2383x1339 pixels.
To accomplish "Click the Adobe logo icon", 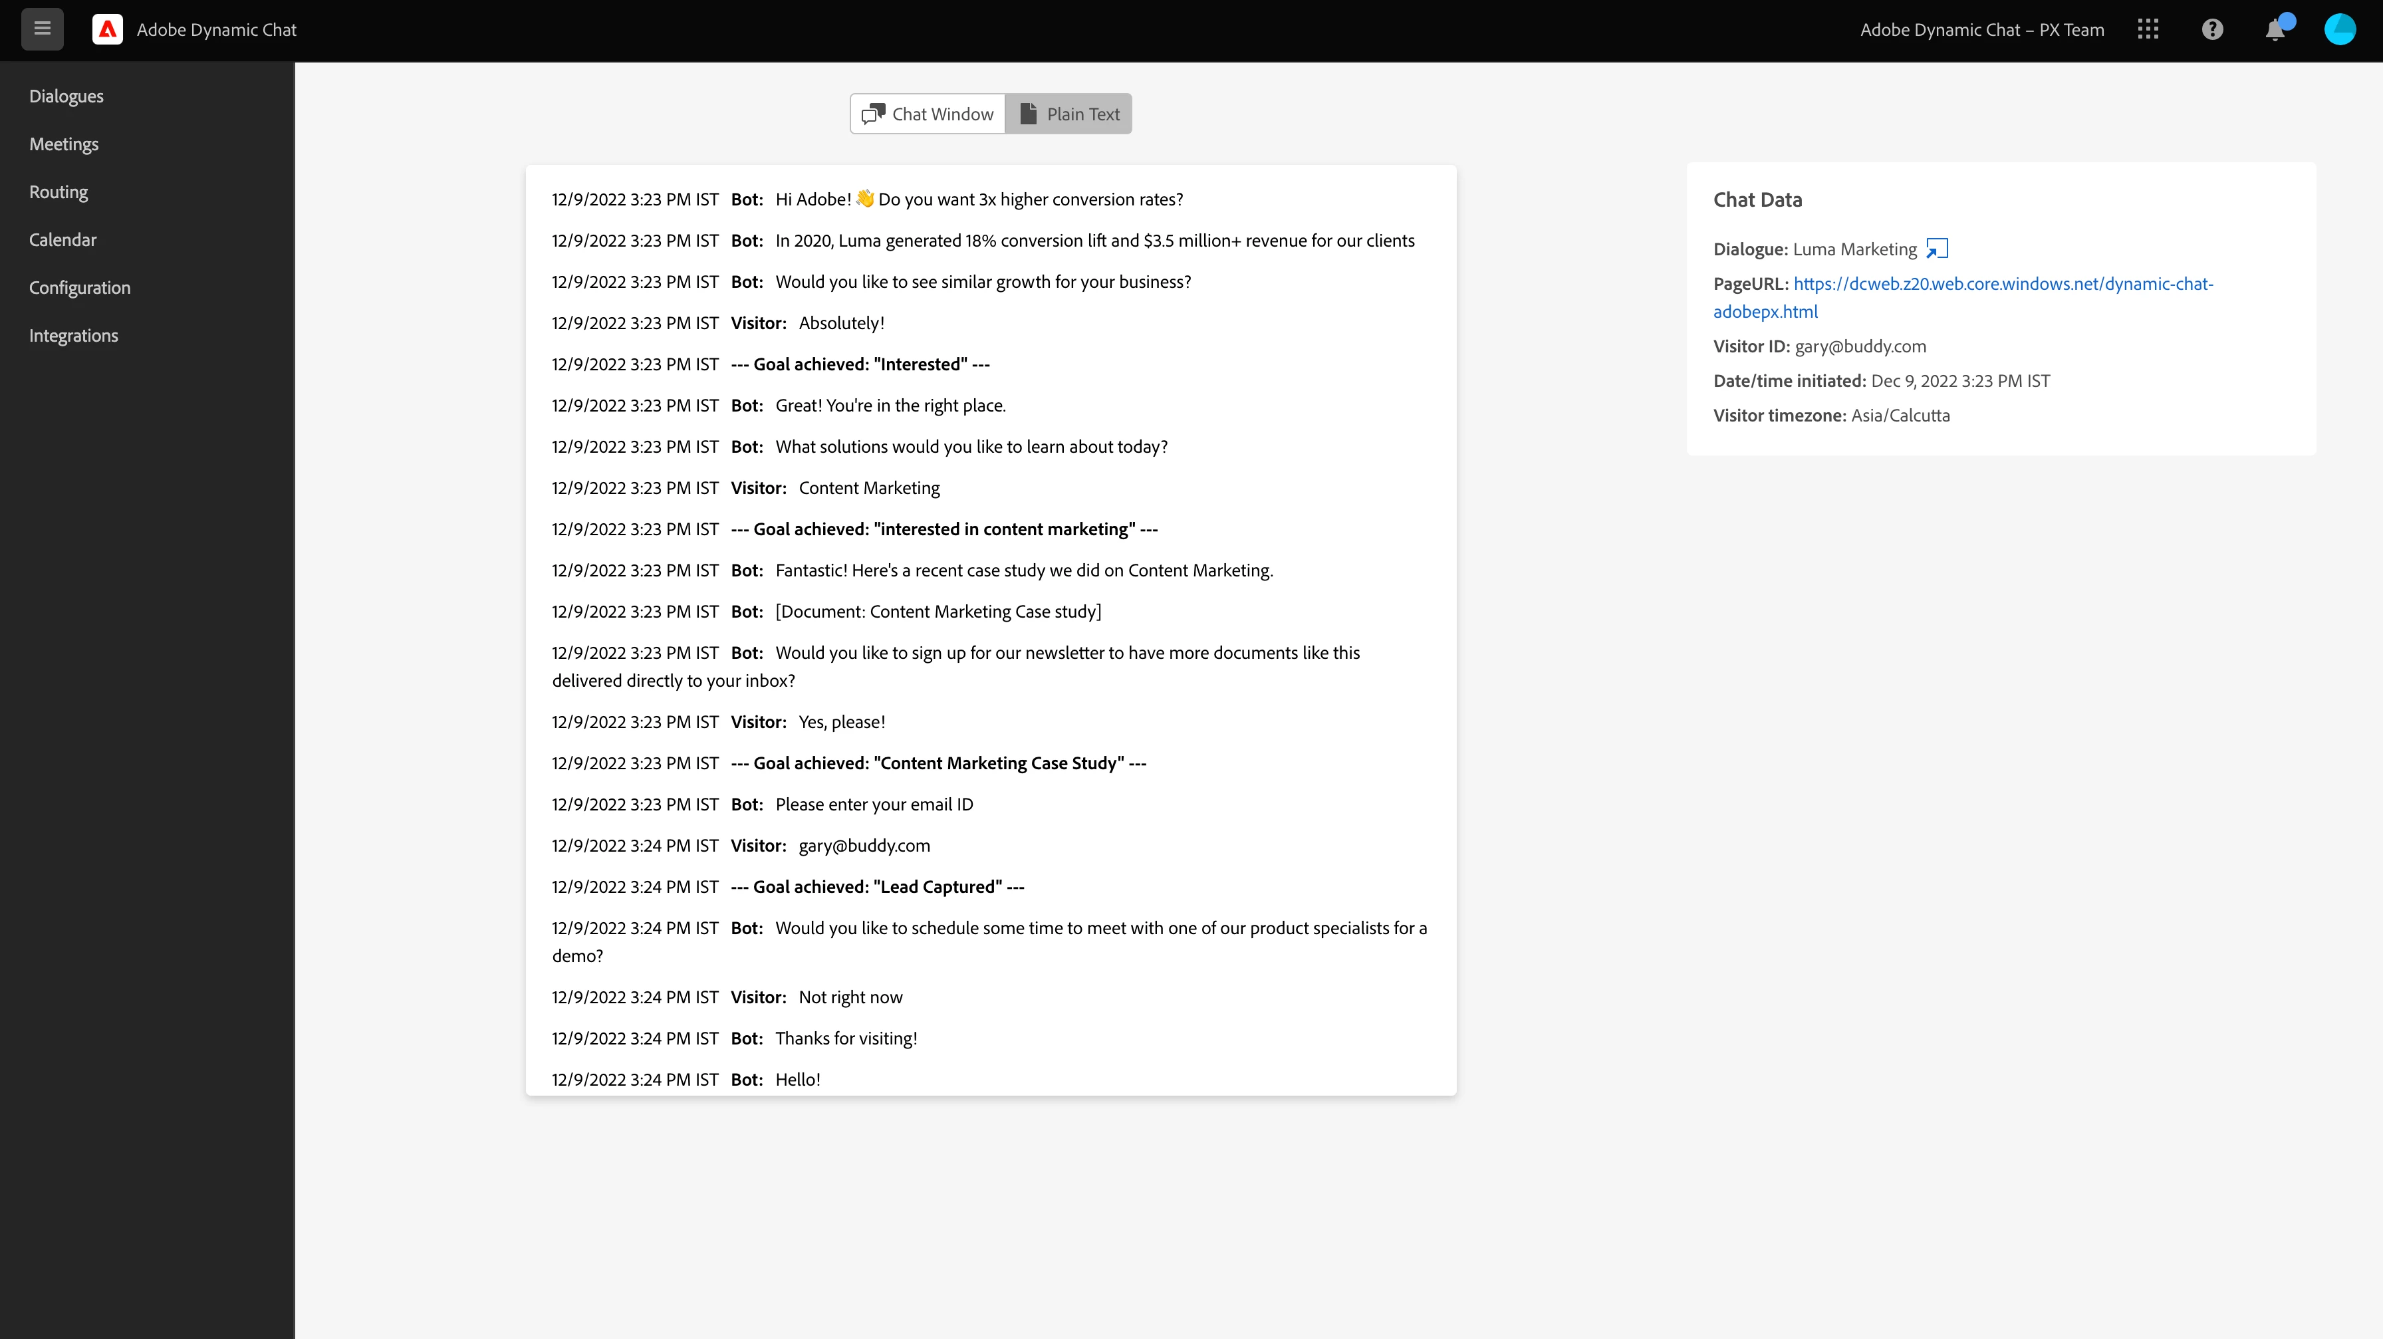I will [108, 30].
